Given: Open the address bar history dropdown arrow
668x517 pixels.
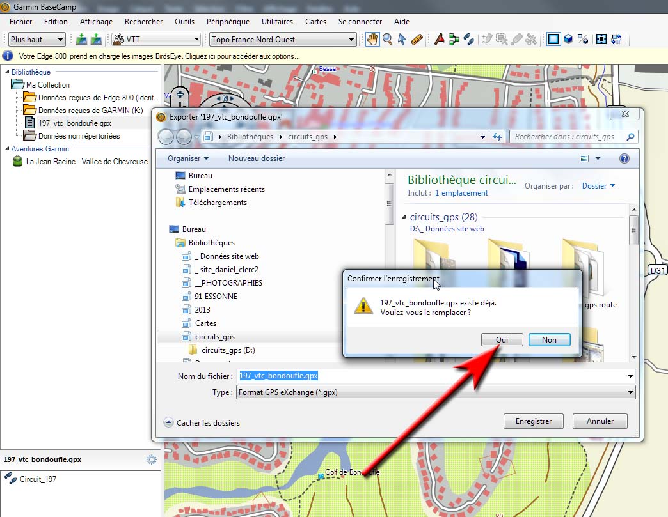Looking at the screenshot, I should coord(482,137).
